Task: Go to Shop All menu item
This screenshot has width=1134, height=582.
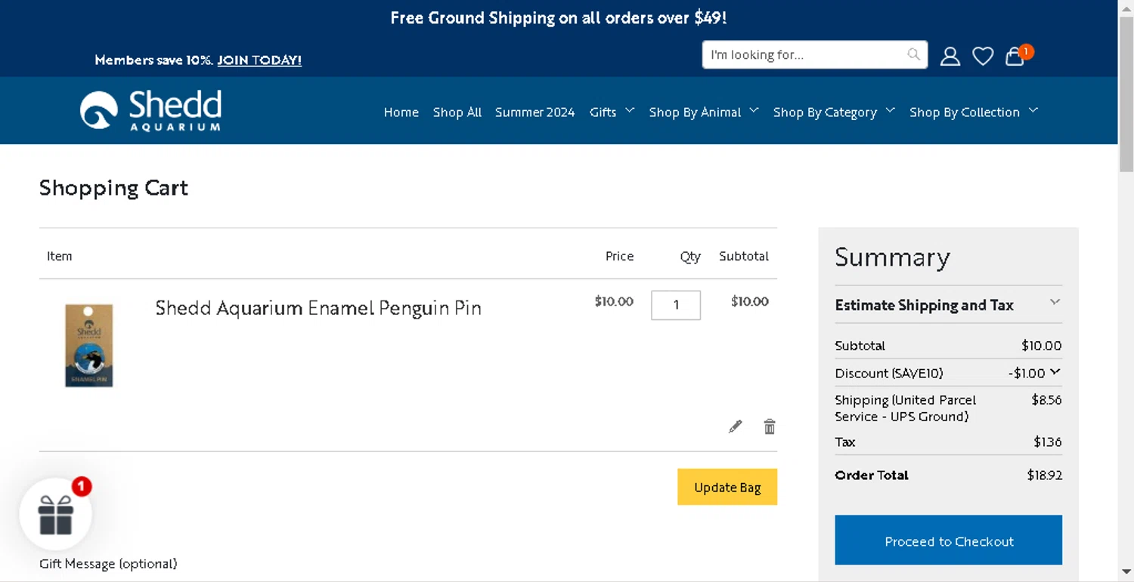Action: (x=457, y=112)
